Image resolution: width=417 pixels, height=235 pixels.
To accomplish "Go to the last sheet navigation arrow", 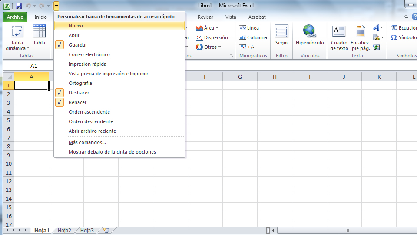I will pos(26,230).
